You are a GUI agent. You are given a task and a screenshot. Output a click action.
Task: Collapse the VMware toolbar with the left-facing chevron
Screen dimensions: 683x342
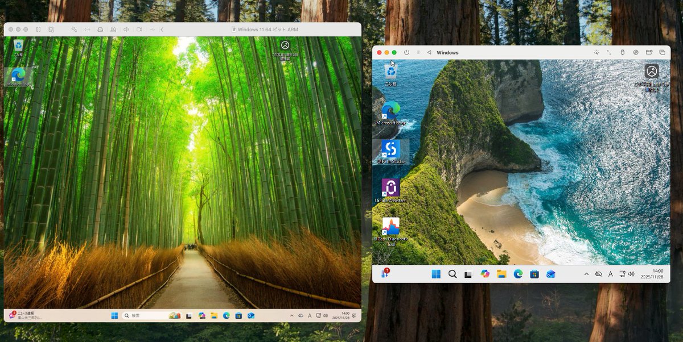tap(162, 28)
